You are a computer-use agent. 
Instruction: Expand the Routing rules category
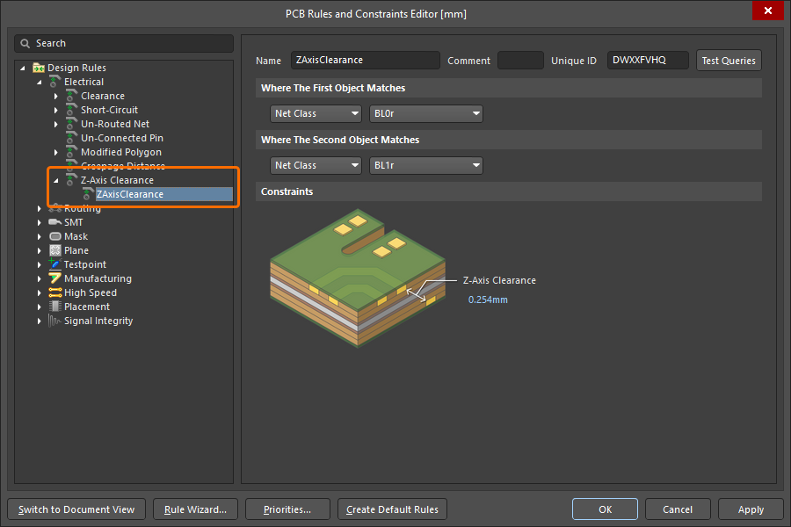click(40, 208)
